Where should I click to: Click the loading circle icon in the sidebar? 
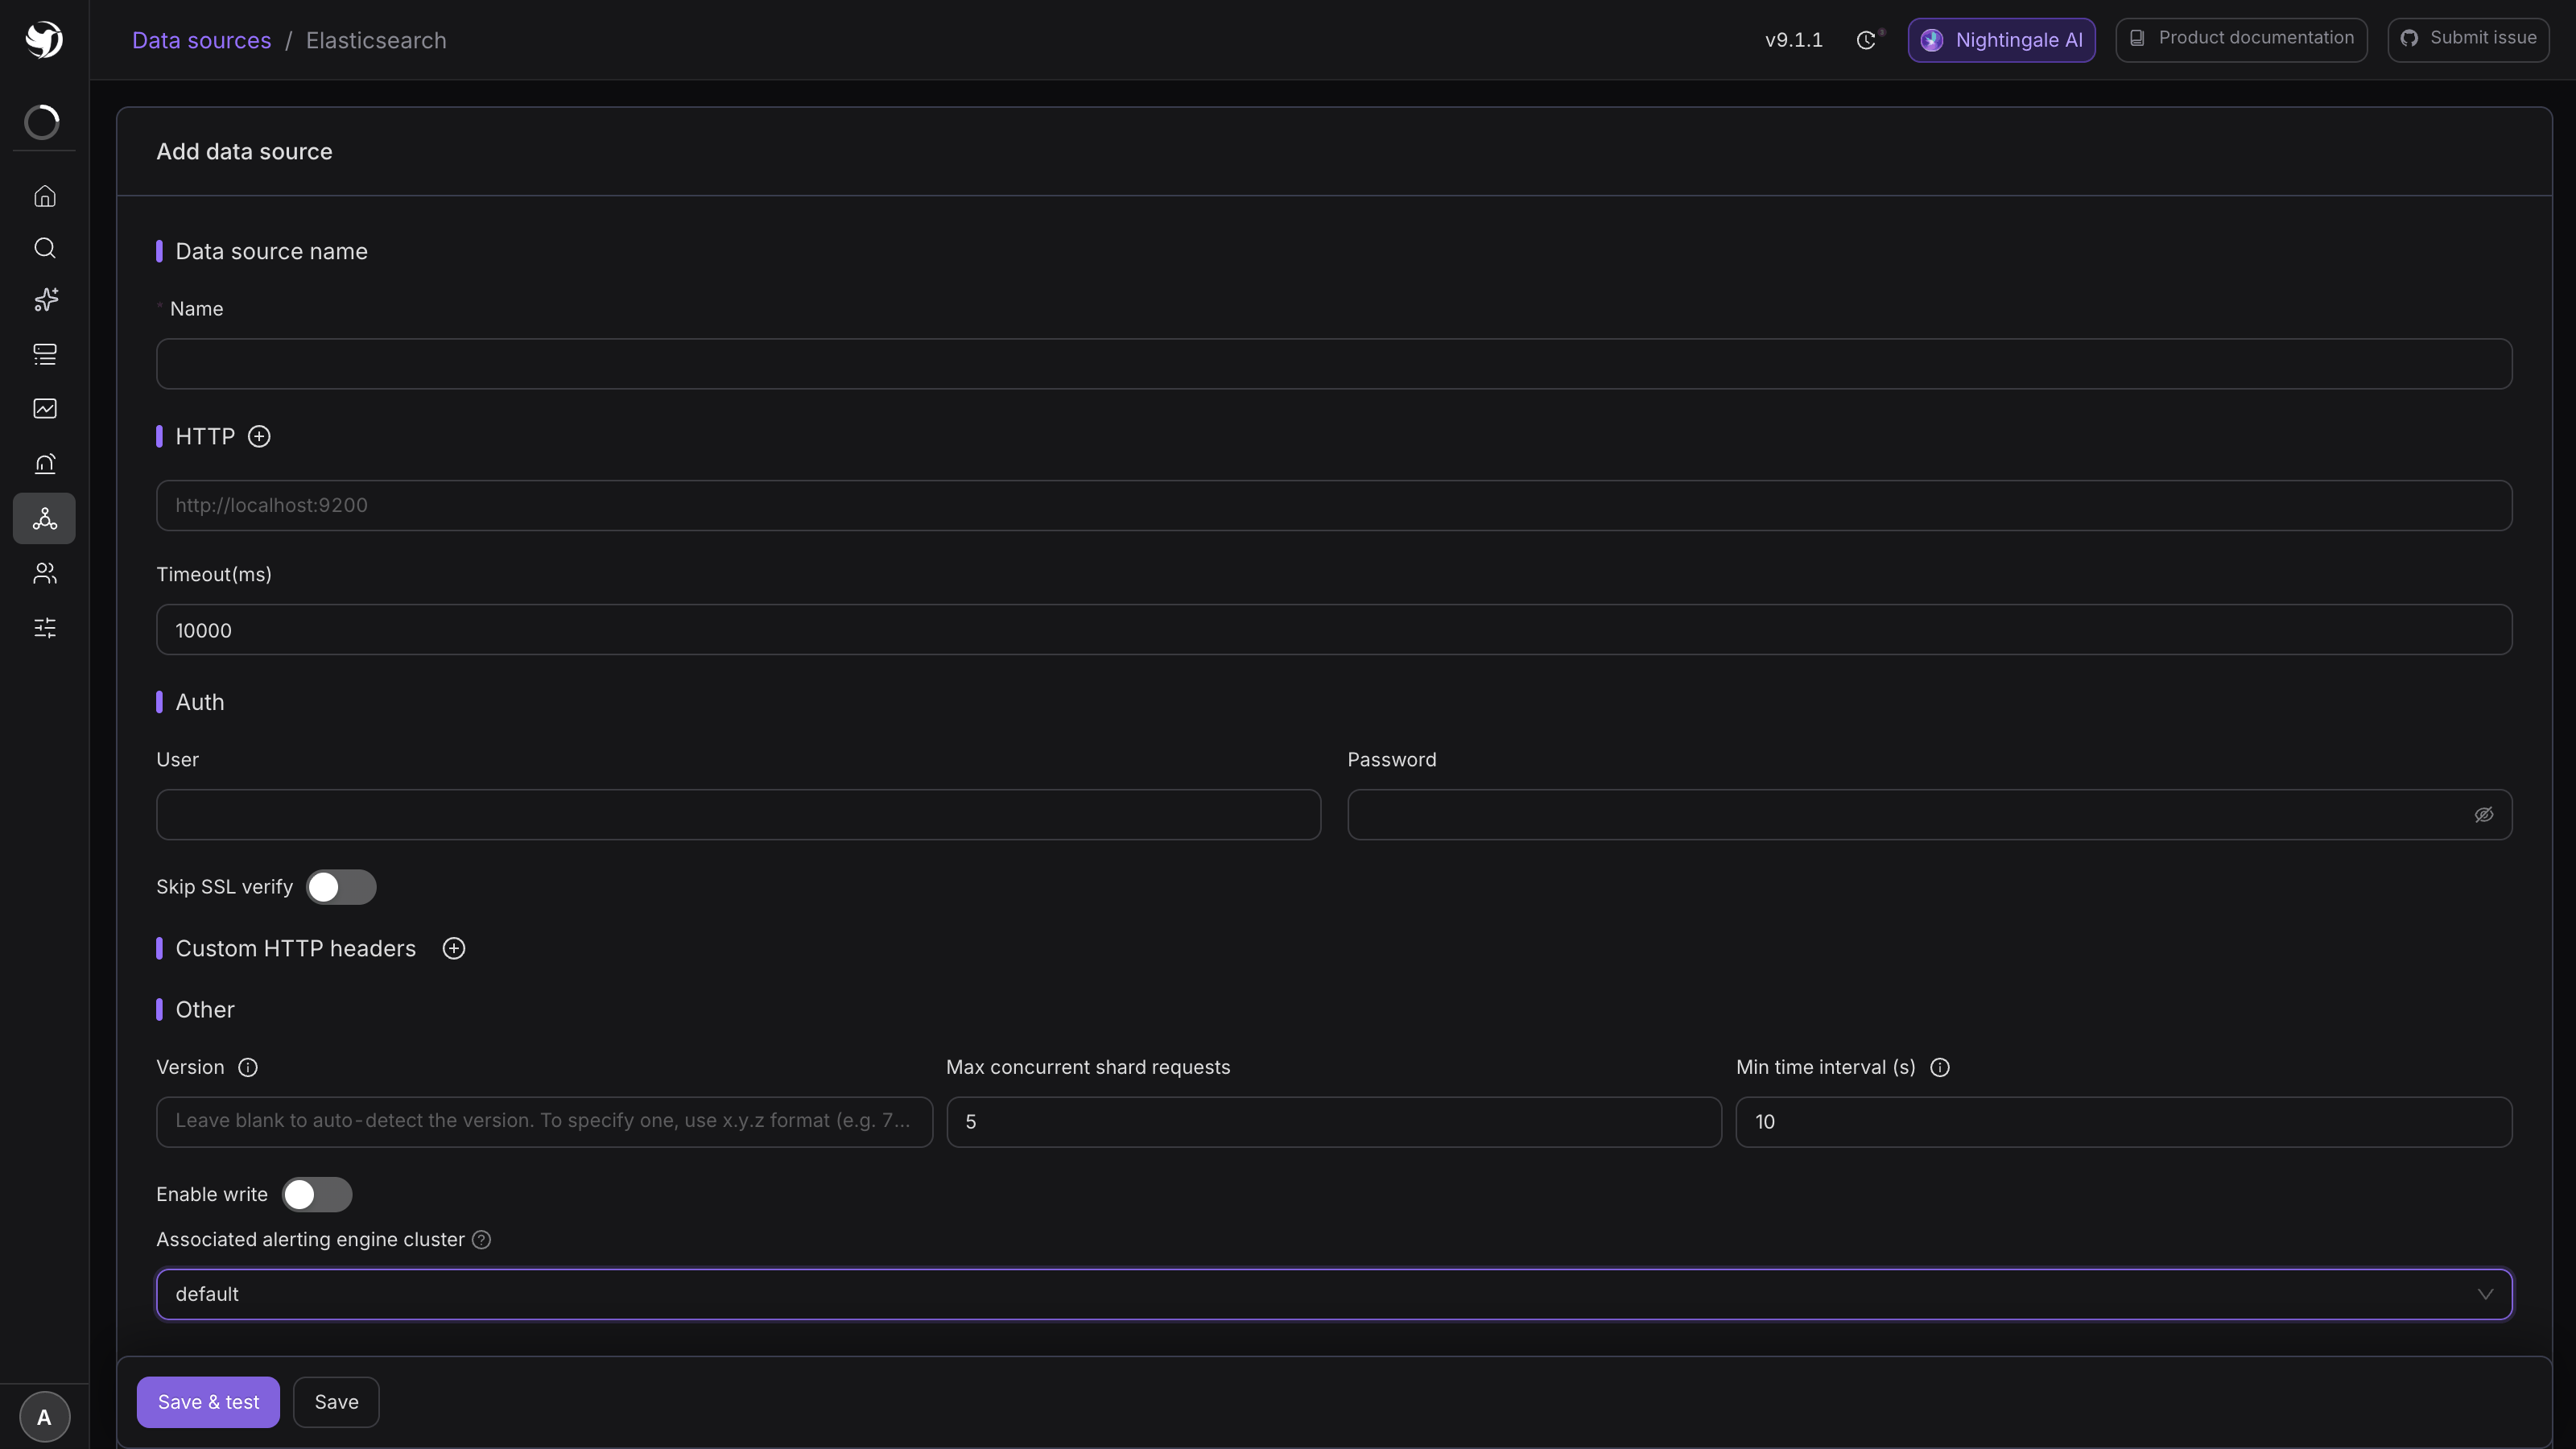[42, 122]
